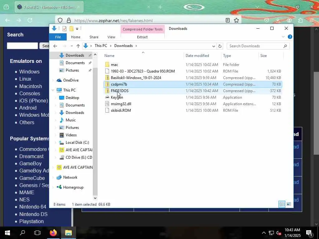Open Explorer help with the question mark icon
The height and width of the screenshot is (239, 319).
(x=290, y=37)
